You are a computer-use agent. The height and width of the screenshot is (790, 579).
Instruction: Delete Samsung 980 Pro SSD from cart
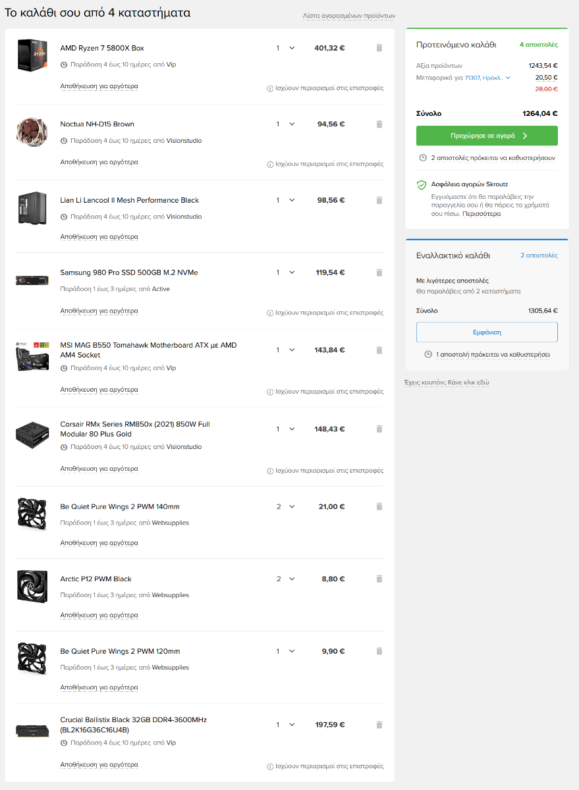click(x=379, y=273)
